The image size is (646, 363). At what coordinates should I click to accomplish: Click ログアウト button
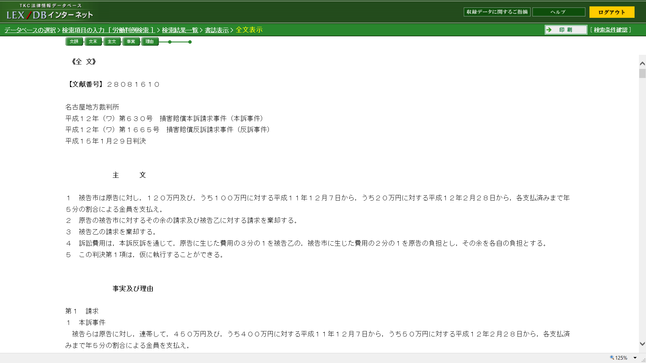[612, 12]
